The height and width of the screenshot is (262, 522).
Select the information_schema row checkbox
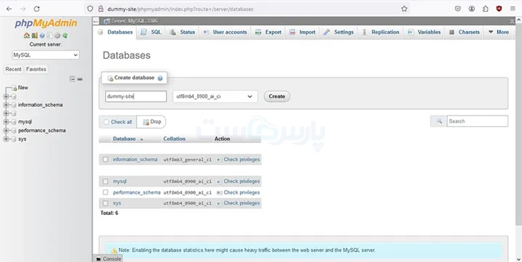106,160
